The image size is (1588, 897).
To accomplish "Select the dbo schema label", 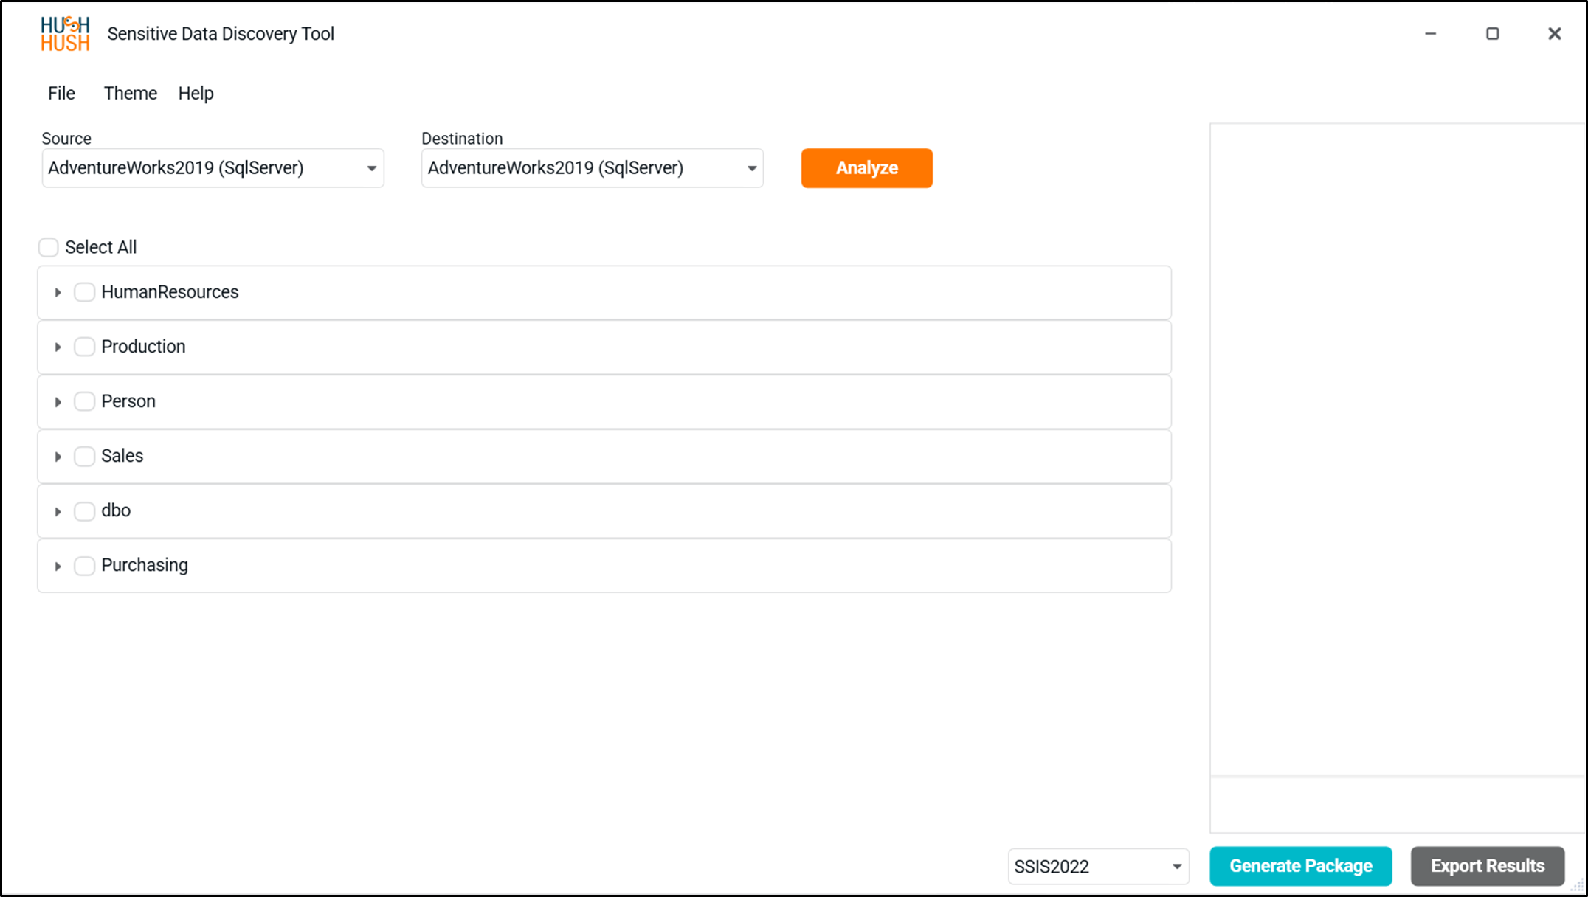I will 116,510.
